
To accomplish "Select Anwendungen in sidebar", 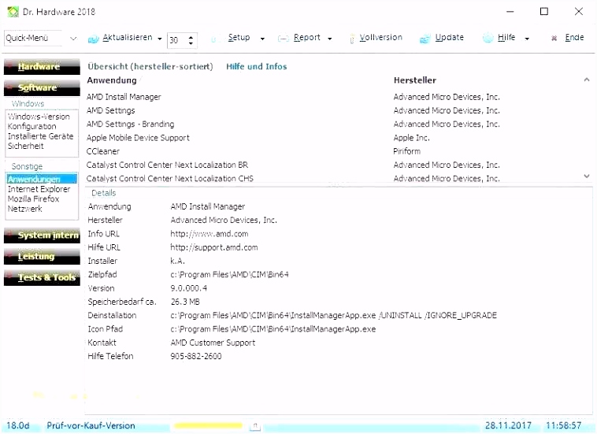I will (x=42, y=179).
